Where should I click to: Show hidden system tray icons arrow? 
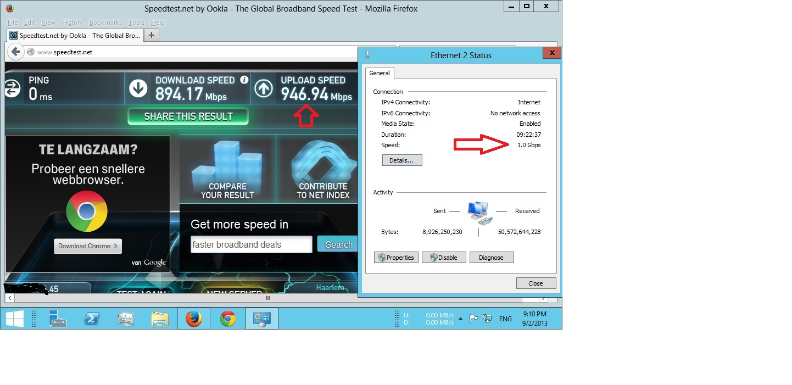pyautogui.click(x=460, y=319)
